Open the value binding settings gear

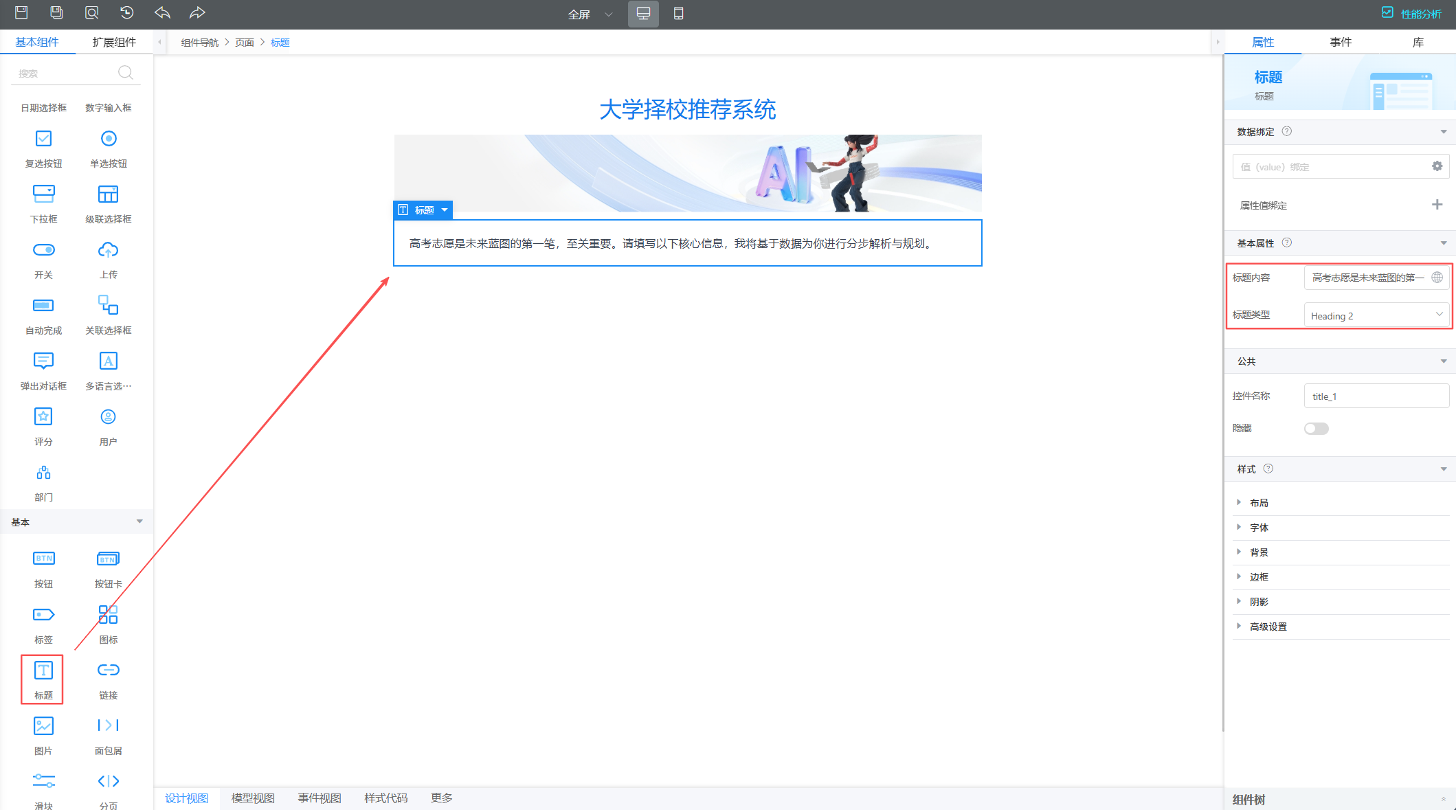pos(1437,166)
